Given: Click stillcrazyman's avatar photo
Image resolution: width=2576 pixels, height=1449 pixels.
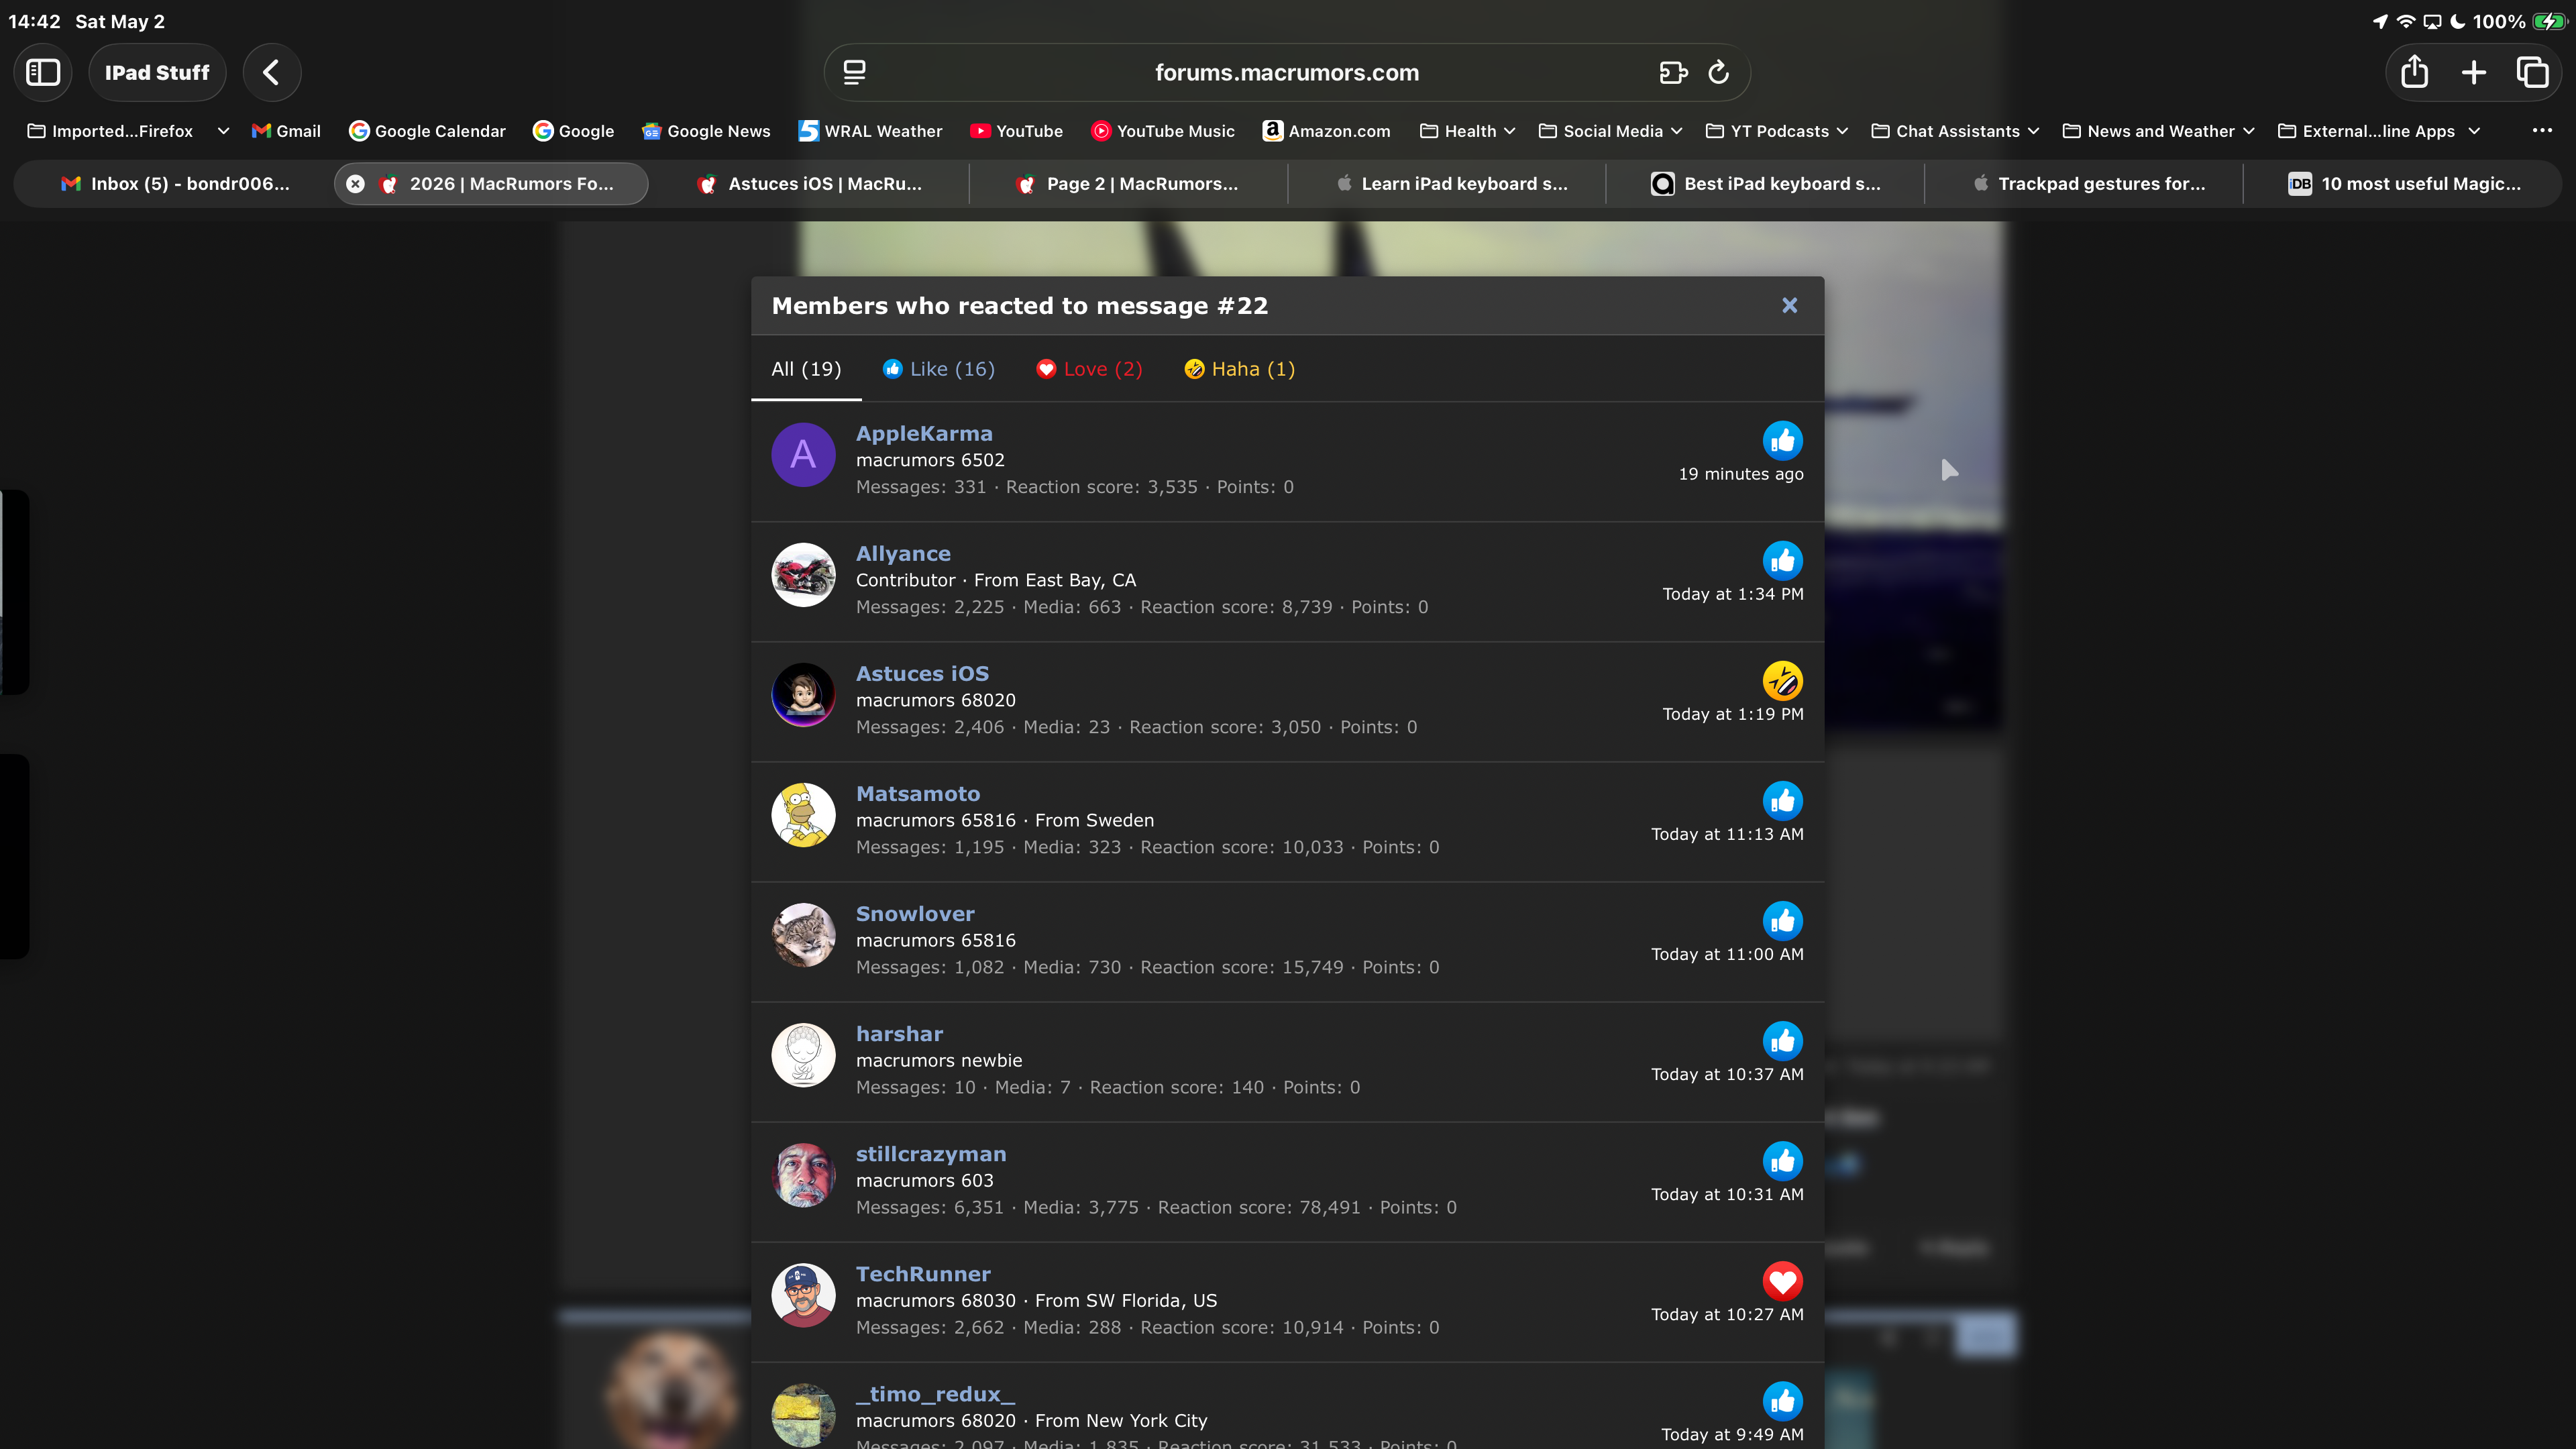Looking at the screenshot, I should (x=803, y=1174).
